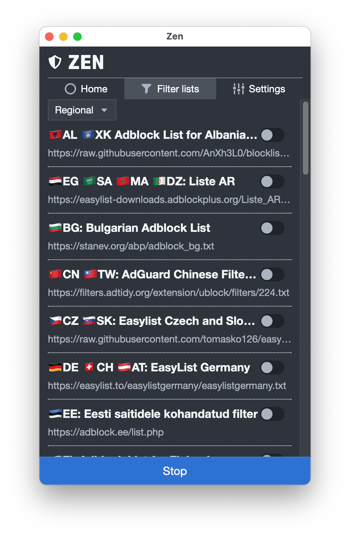The height and width of the screenshot is (537, 350).
Task: Click the Home circle icon
Action: click(x=70, y=89)
